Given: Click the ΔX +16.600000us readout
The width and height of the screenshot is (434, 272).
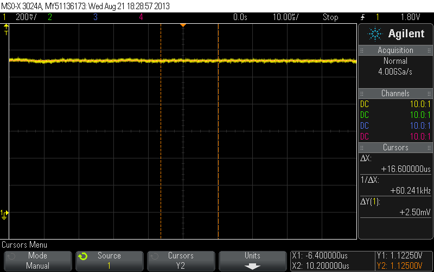Looking at the screenshot, I should point(395,164).
